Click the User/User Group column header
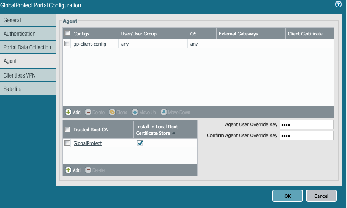The height and width of the screenshot is (208, 347). [x=153, y=34]
